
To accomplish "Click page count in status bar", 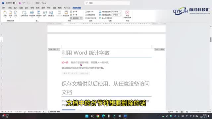I will point(7,112).
